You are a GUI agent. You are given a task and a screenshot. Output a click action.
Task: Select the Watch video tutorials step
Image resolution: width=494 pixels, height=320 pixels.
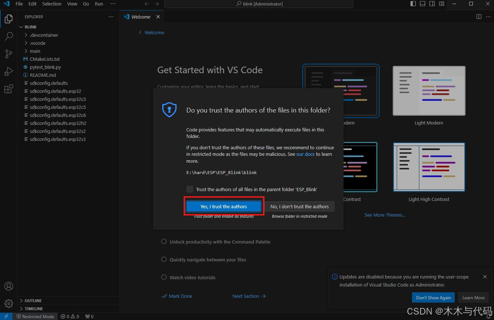(188, 277)
